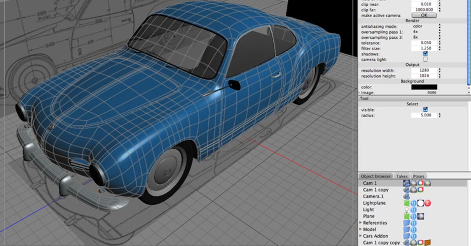The height and width of the screenshot is (246, 471).
Task: Expand the Cars Addon group
Action: pos(360,236)
